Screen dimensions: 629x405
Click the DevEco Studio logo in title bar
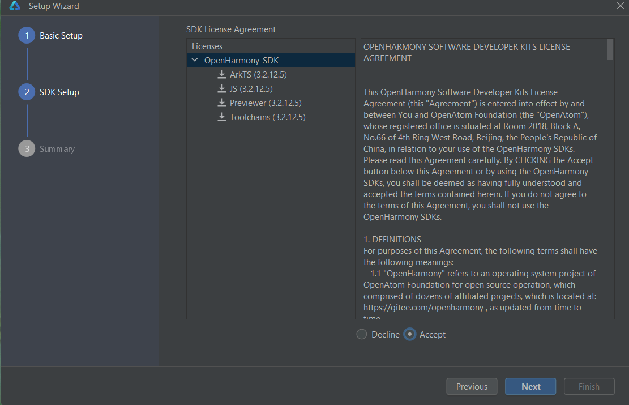[15, 6]
